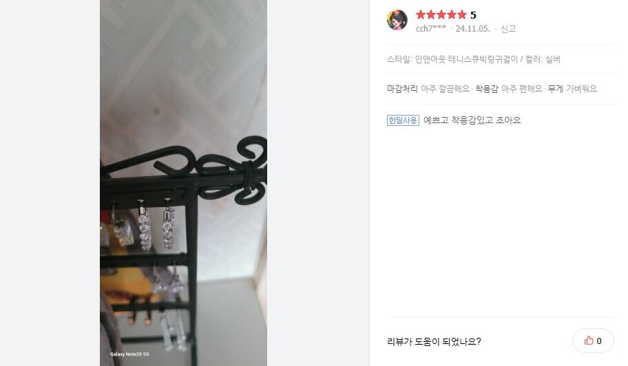Open the reviewer's profile avatar
The image size is (628, 366).
pos(397,20)
